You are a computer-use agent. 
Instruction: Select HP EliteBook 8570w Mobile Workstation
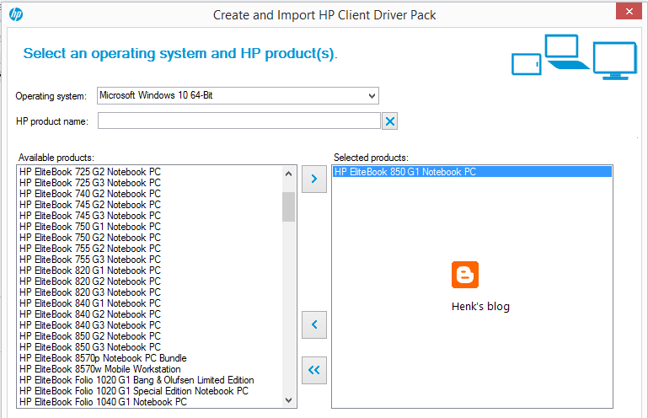click(100, 369)
